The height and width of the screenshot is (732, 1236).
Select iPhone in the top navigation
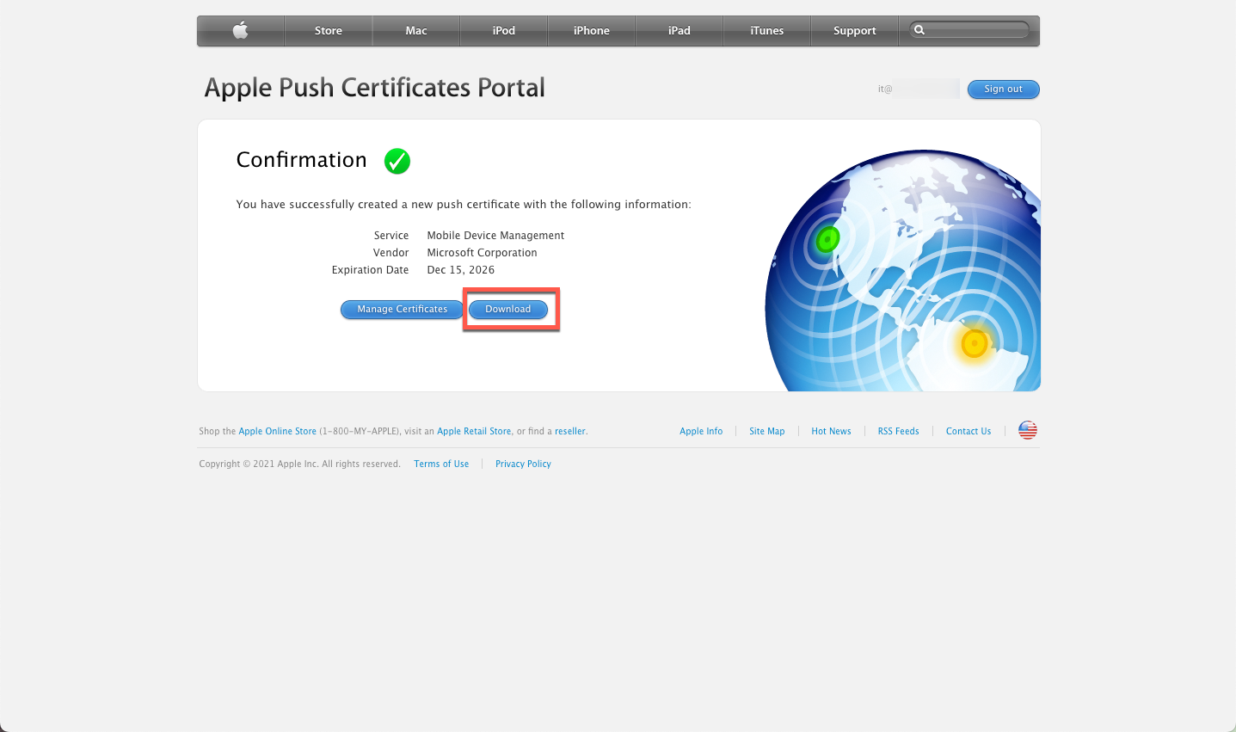(592, 31)
